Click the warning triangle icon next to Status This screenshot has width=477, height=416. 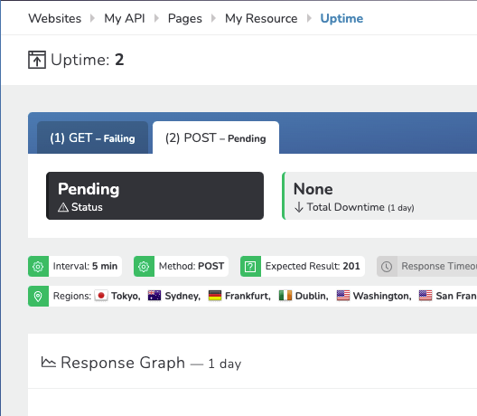point(63,207)
